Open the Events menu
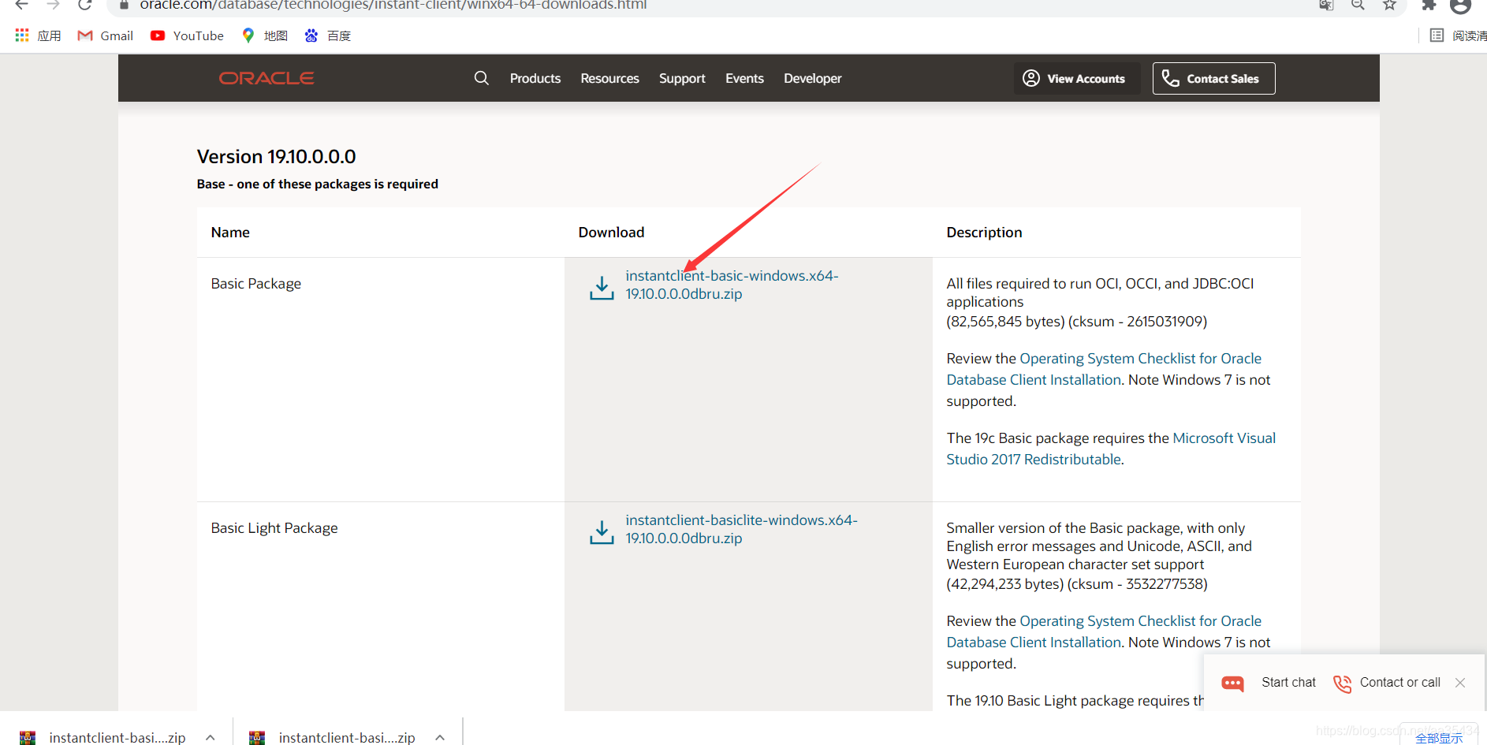 pos(744,78)
